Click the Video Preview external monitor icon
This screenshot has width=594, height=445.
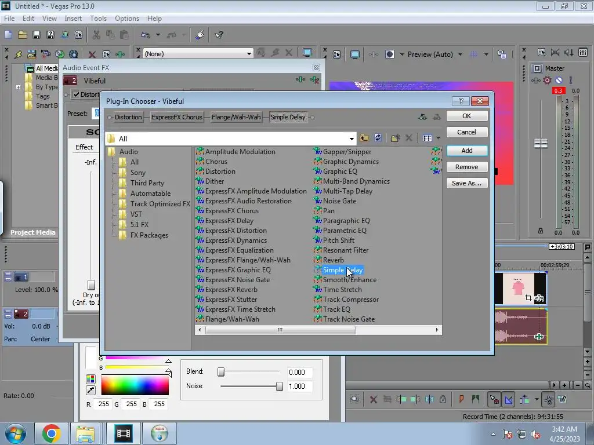click(x=354, y=54)
